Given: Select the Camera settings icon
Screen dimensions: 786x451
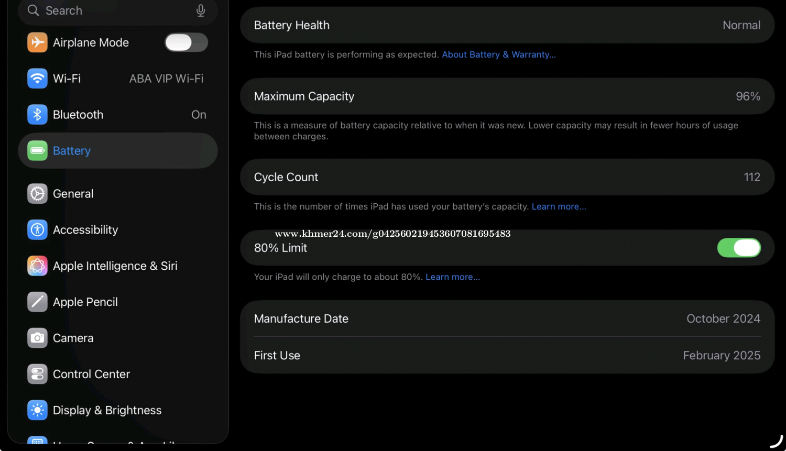Looking at the screenshot, I should (37, 338).
